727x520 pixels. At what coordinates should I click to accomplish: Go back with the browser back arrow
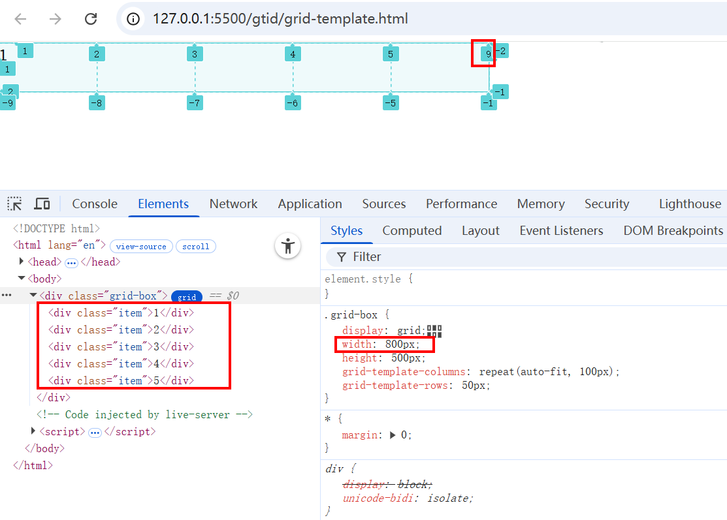click(21, 19)
